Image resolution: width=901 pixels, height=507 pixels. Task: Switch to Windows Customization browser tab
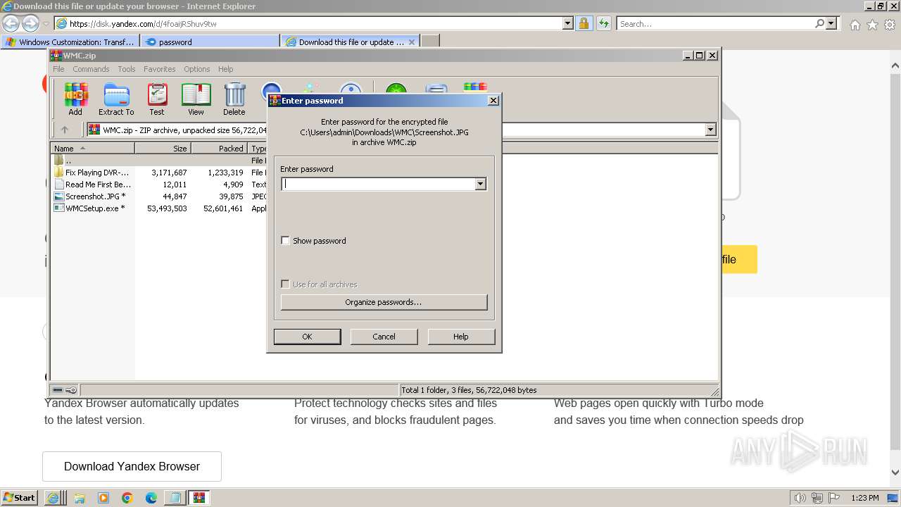tap(70, 42)
